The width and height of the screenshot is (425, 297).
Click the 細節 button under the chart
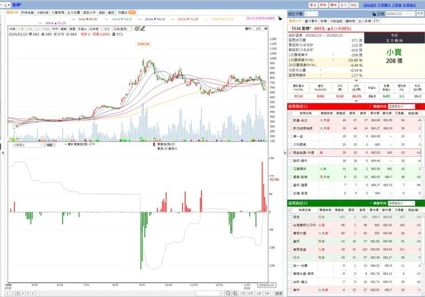click(50, 145)
